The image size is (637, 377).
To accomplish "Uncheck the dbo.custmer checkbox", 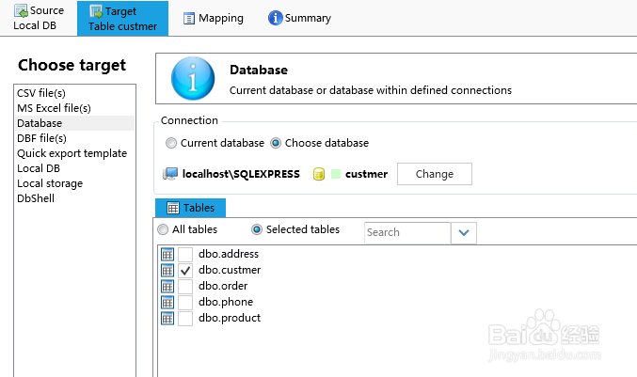I will click(x=185, y=270).
